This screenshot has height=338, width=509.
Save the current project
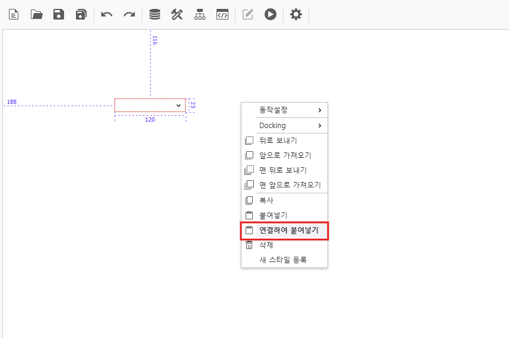coord(59,15)
